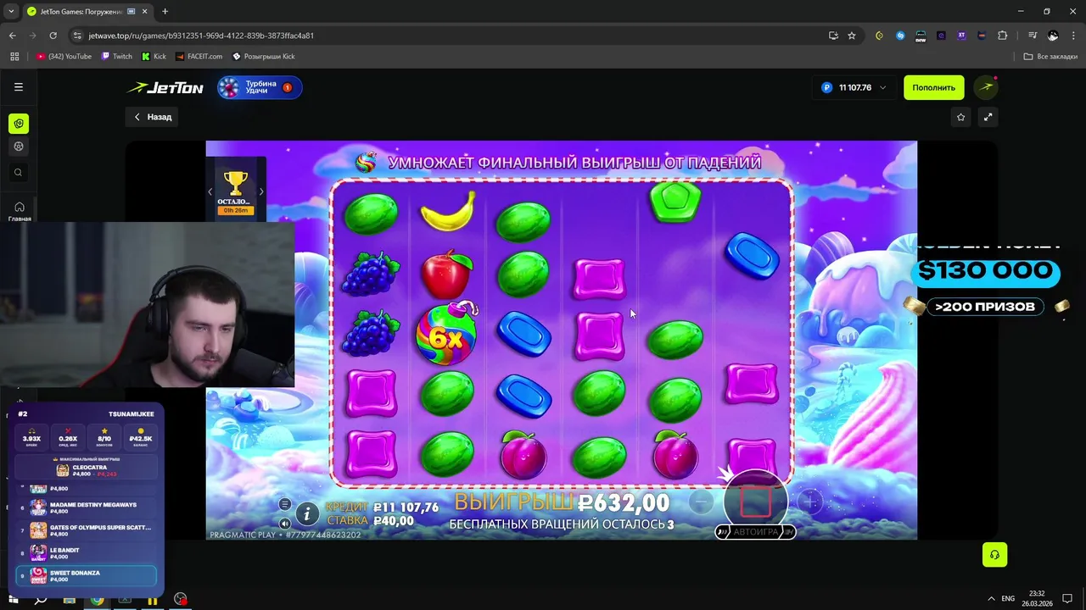This screenshot has width=1086, height=610.
Task: Open the sports ball sidebar icon
Action: coord(19,147)
